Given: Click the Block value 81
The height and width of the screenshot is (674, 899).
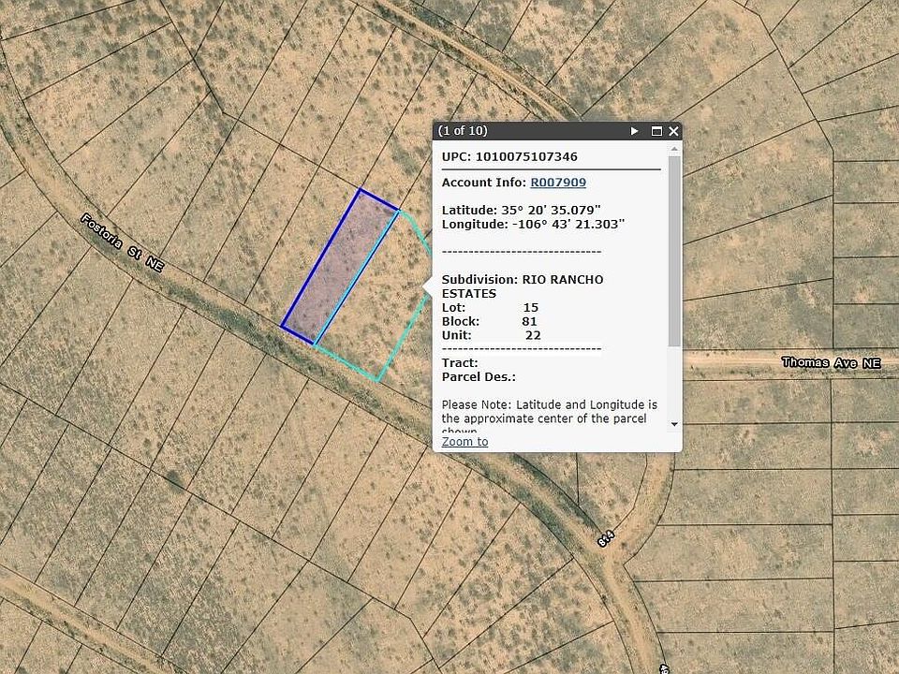Looking at the screenshot, I should (530, 321).
